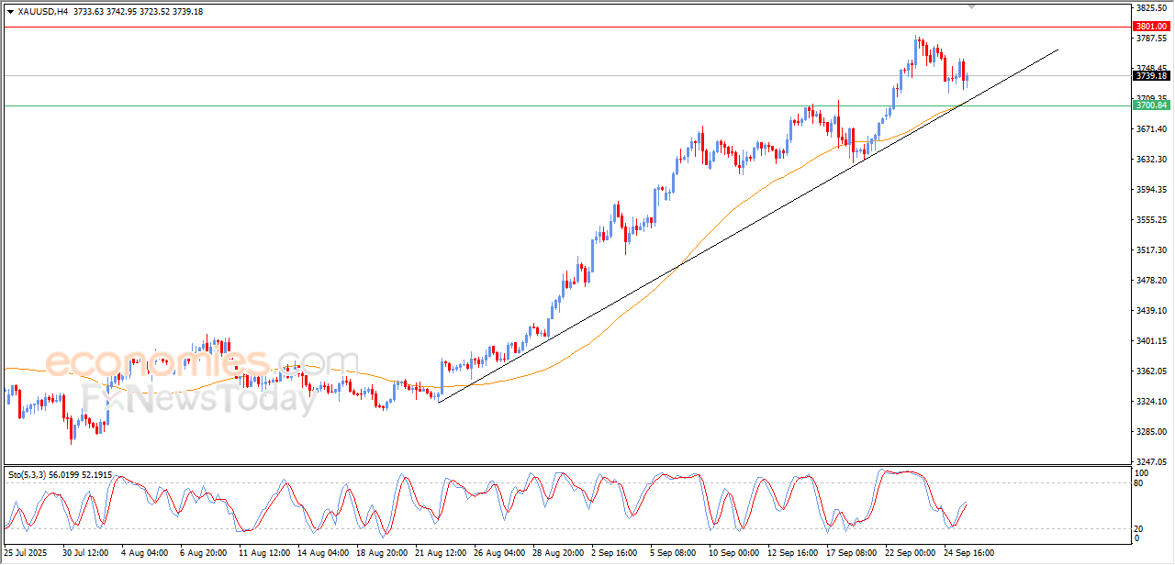Screen dimensions: 1175x565
Task: Click the 3478.20 price axis label
Action: pos(1150,281)
